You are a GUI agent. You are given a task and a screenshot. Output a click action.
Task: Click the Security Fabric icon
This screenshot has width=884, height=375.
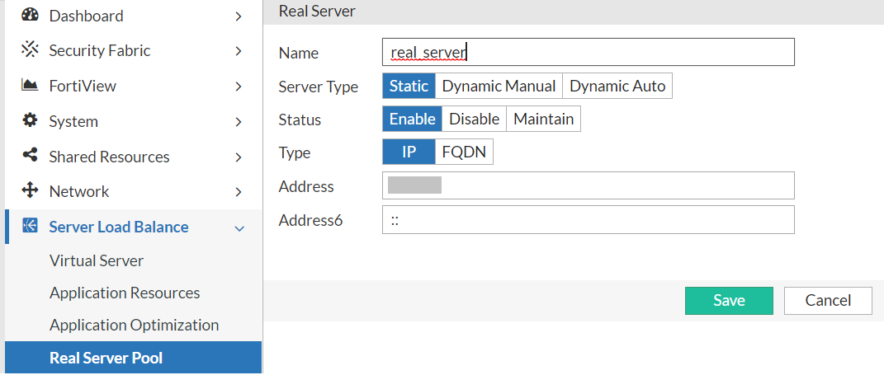click(x=30, y=50)
